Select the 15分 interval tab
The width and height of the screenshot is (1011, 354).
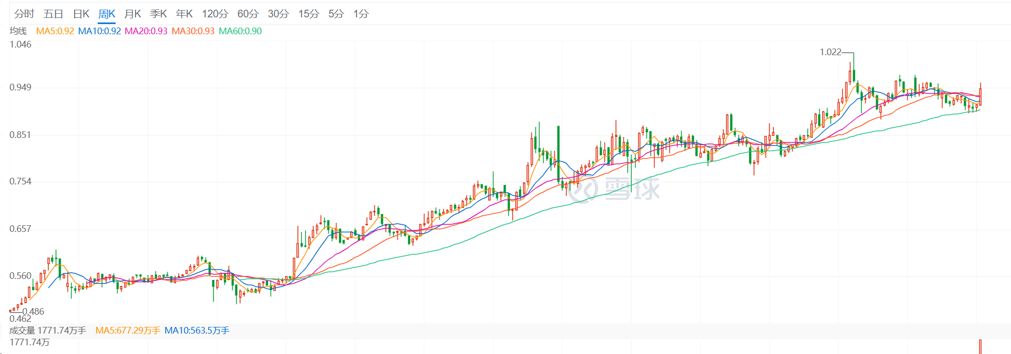click(x=308, y=14)
